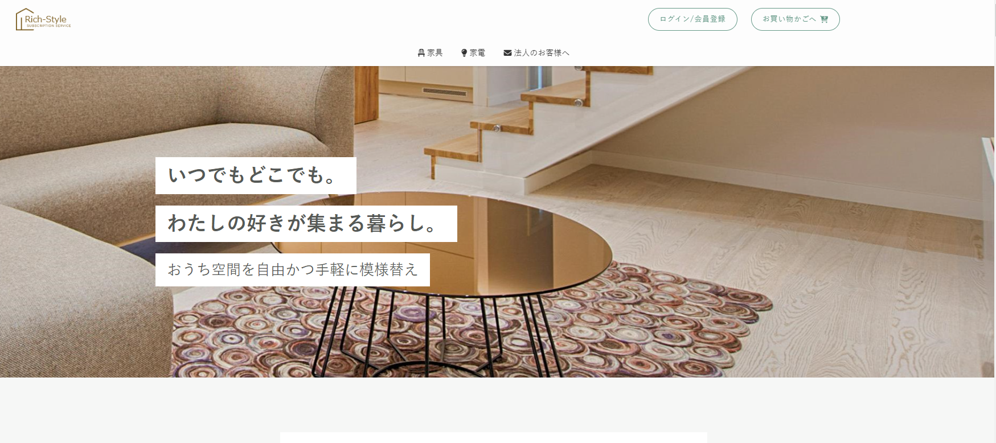This screenshot has width=996, height=443.
Task: Click the いつでもどこでも。 headline banner
Action: [x=256, y=175]
